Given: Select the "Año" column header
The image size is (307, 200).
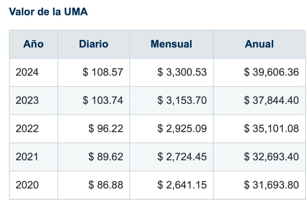Looking at the screenshot, I should pyautogui.click(x=33, y=44).
